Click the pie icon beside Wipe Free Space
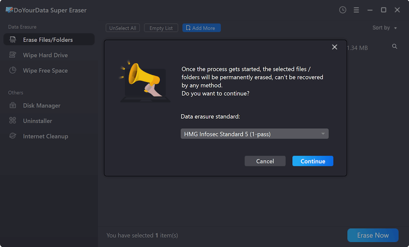 12,70
